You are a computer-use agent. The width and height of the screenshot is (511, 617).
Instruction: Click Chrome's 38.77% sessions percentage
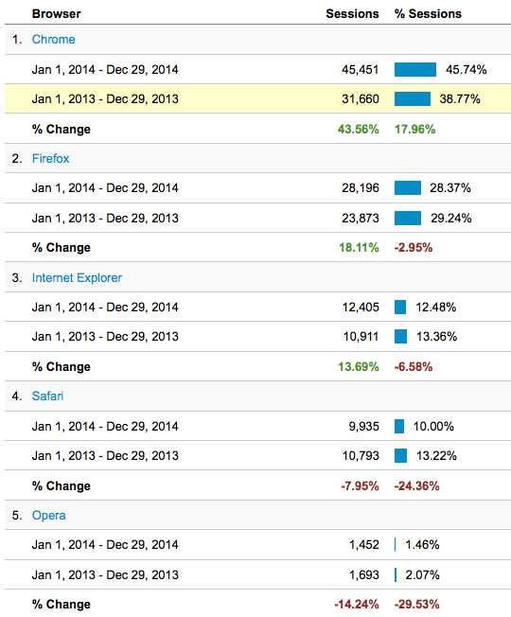tap(460, 98)
